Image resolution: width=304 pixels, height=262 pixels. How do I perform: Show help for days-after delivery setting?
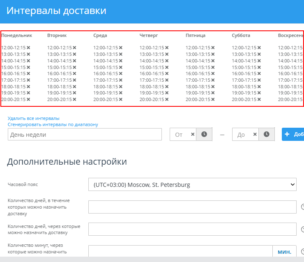[303, 229]
